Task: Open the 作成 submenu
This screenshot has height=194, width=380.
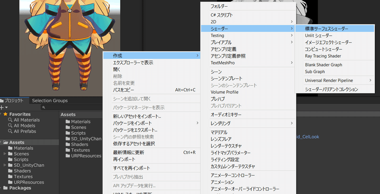Action: (152, 55)
